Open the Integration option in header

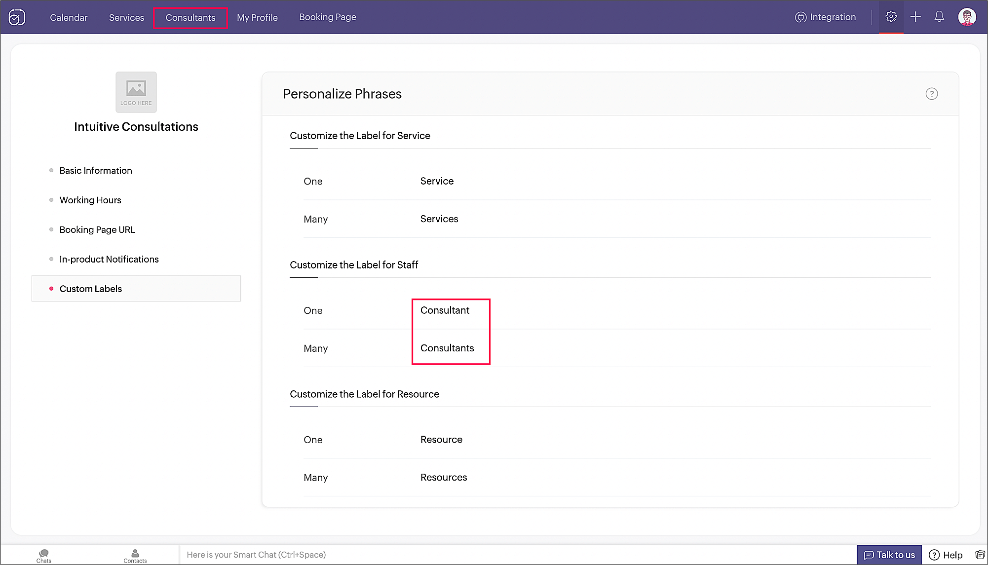(x=825, y=17)
